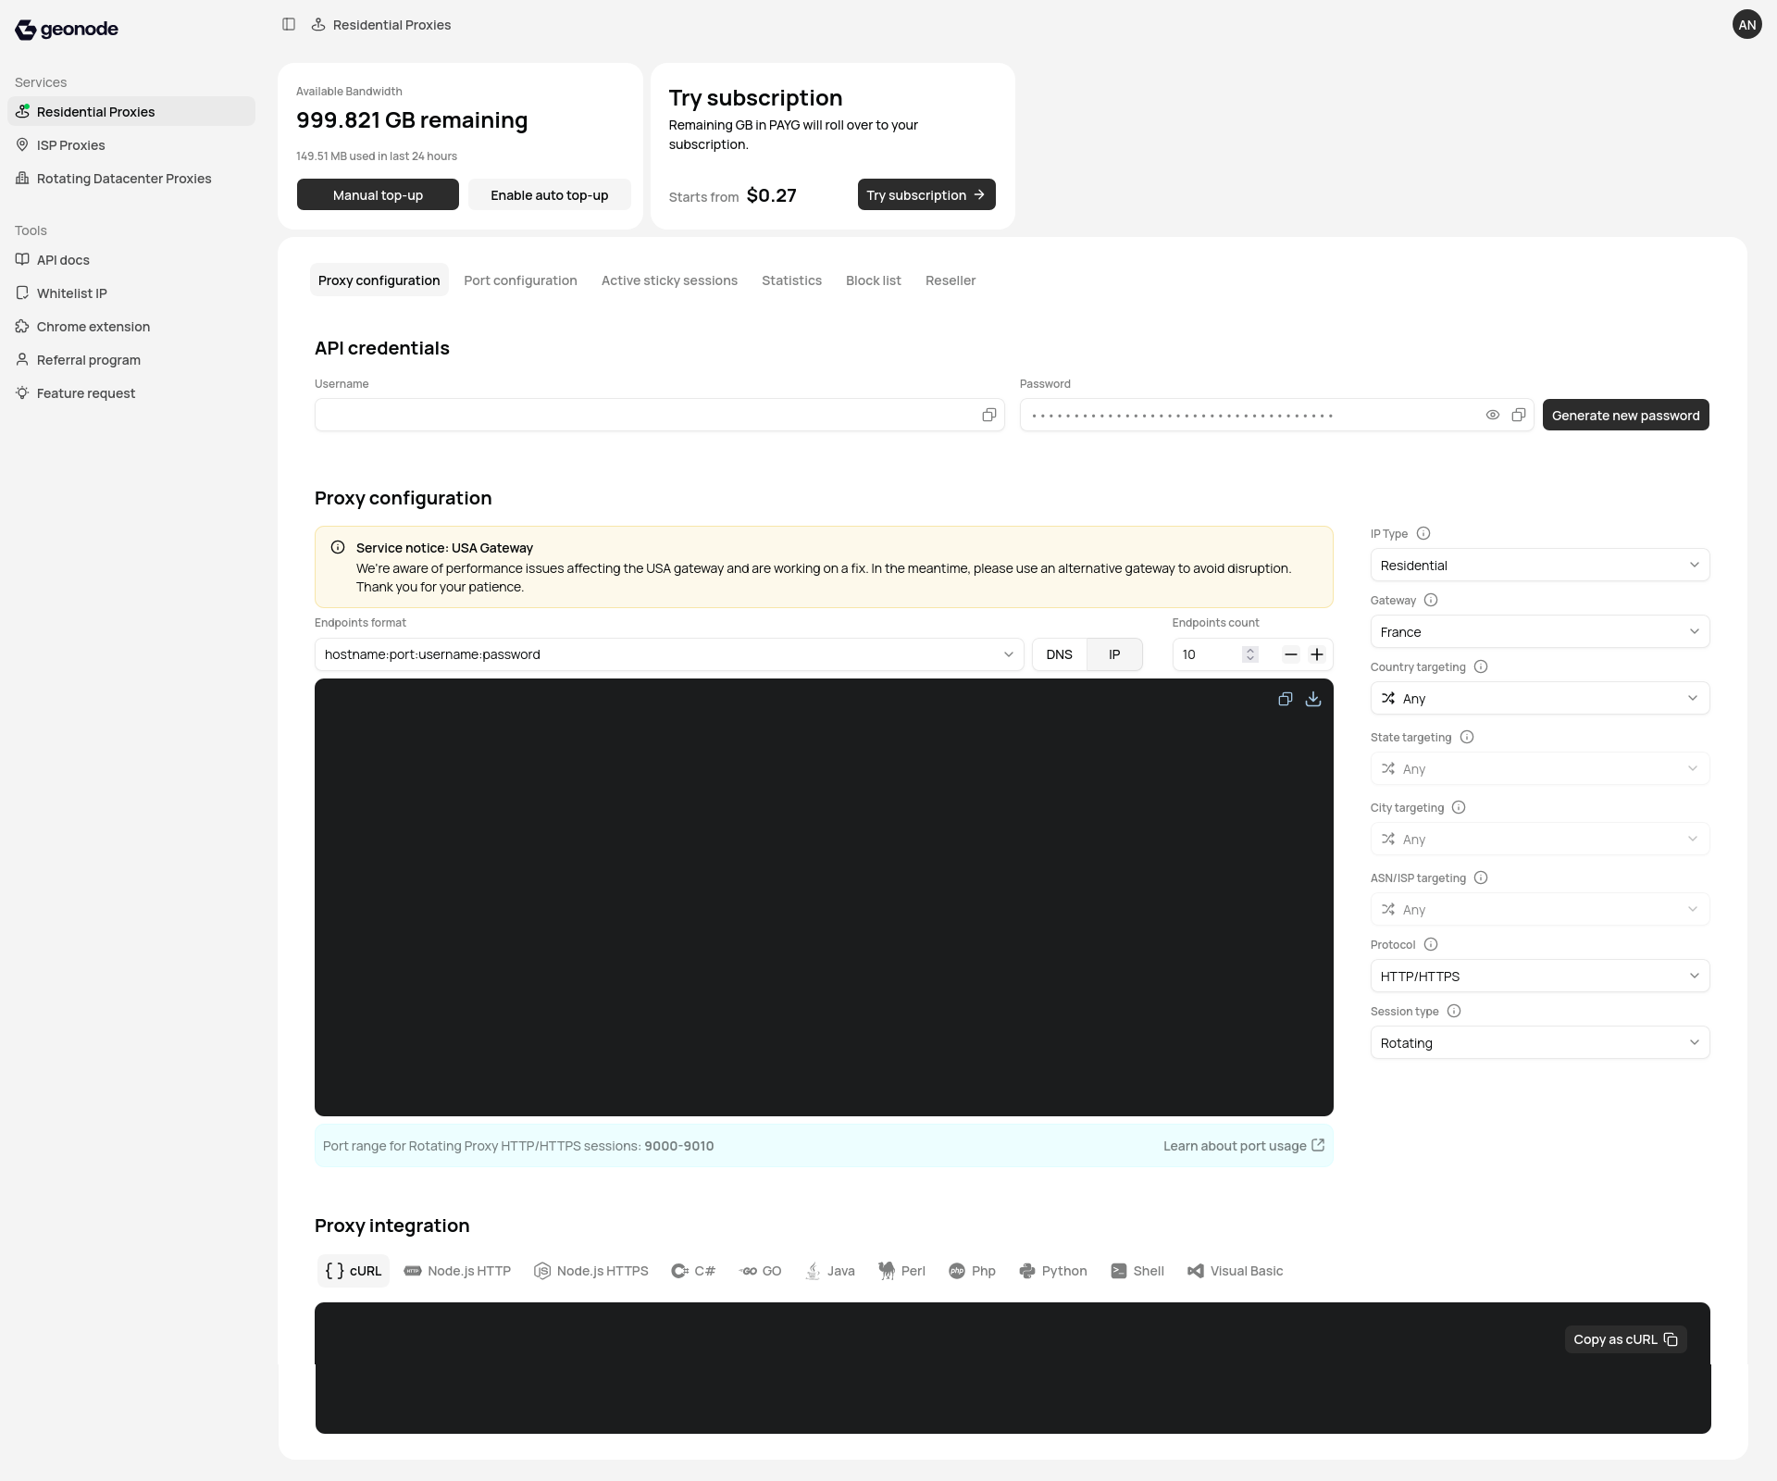The image size is (1777, 1481).
Task: Select C# integration tab
Action: click(694, 1271)
